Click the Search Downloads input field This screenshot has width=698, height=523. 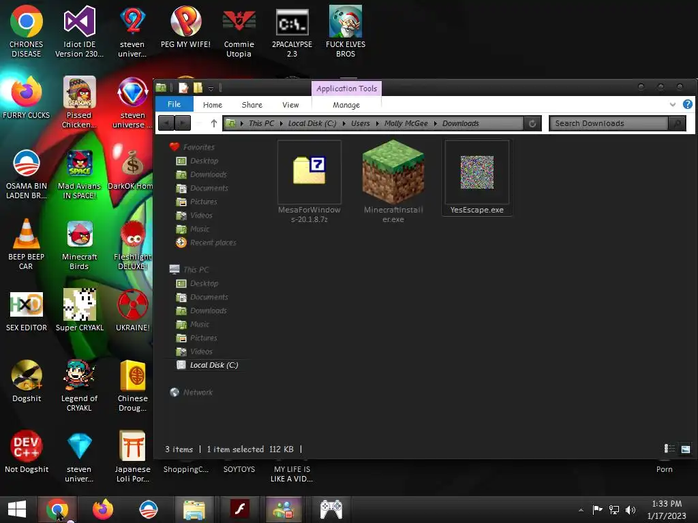(x=609, y=123)
